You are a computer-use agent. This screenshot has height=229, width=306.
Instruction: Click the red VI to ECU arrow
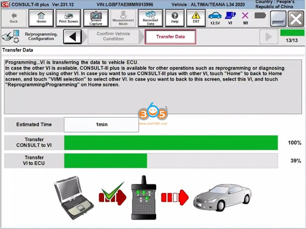(175, 197)
